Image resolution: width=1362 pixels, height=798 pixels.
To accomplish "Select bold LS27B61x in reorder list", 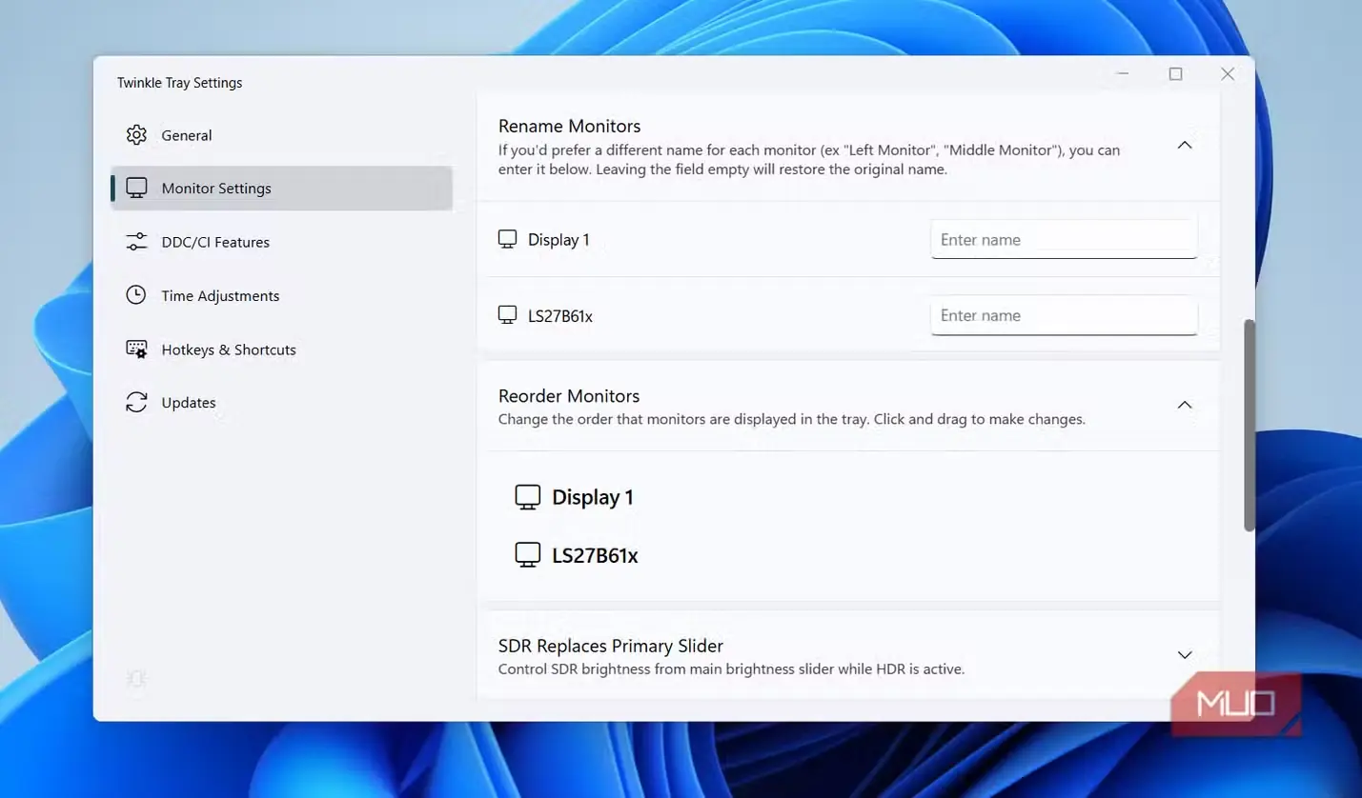I will (x=595, y=555).
